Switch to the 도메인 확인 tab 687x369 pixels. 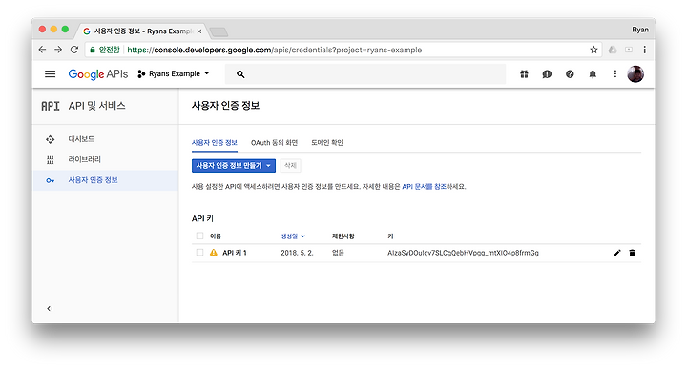327,143
